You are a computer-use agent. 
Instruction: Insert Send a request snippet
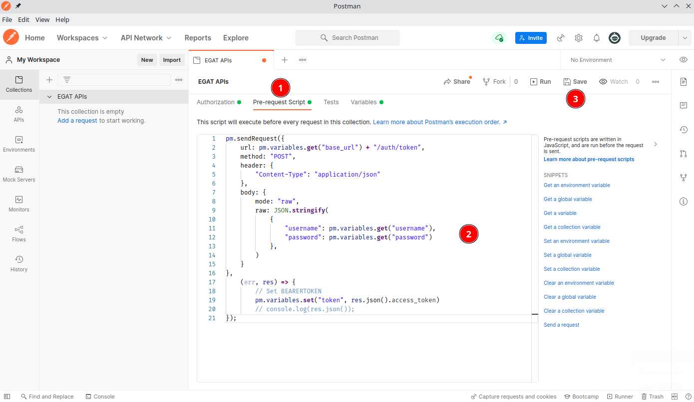coord(562,325)
